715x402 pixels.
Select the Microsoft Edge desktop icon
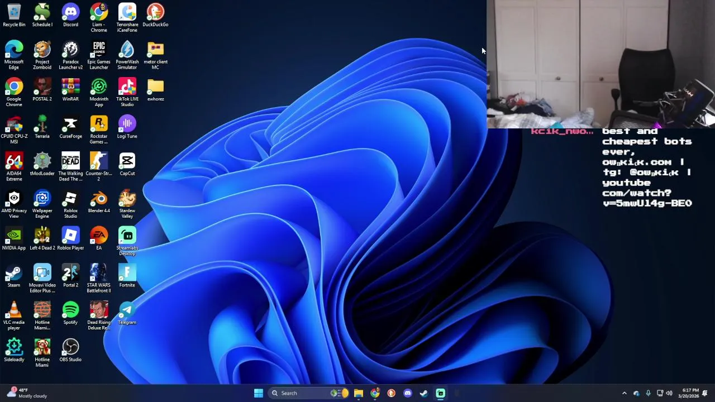[14, 55]
